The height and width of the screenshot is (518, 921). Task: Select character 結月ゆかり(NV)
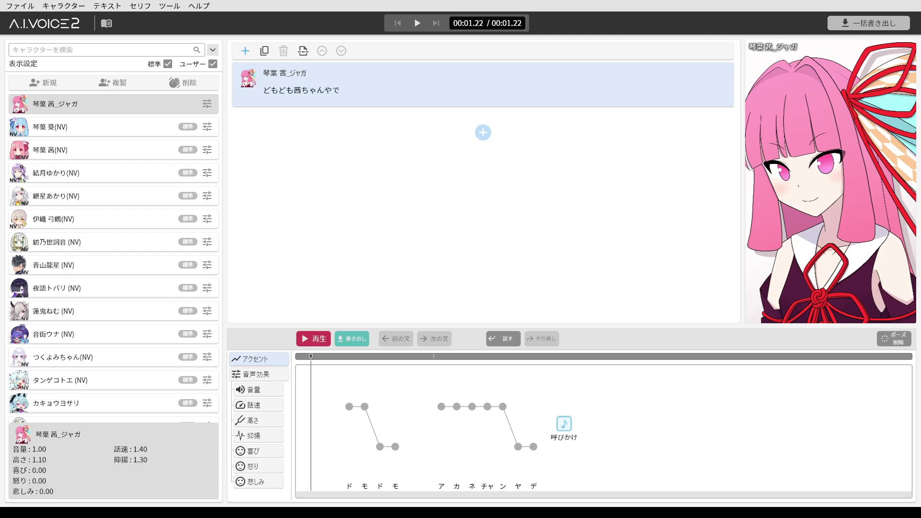[113, 173]
